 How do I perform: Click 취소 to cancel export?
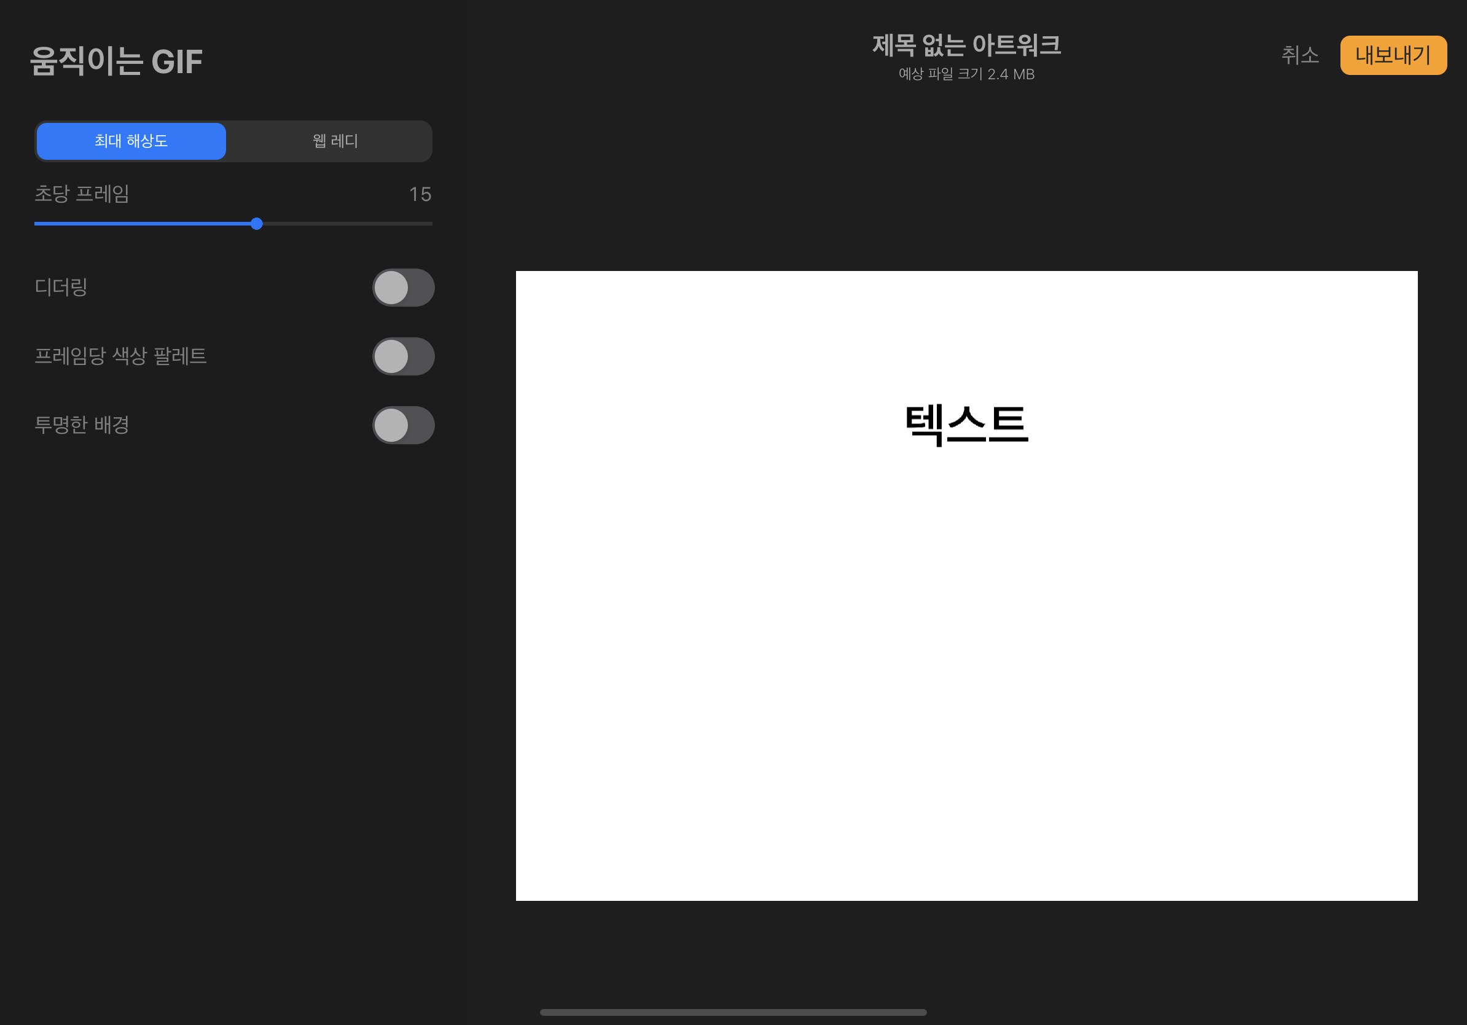coord(1300,55)
